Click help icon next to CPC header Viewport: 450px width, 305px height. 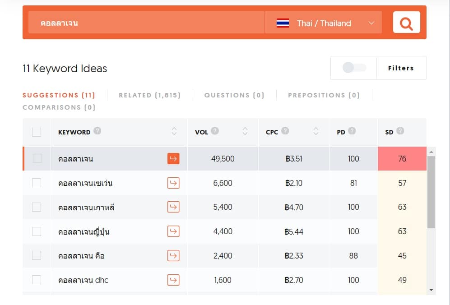tap(285, 131)
